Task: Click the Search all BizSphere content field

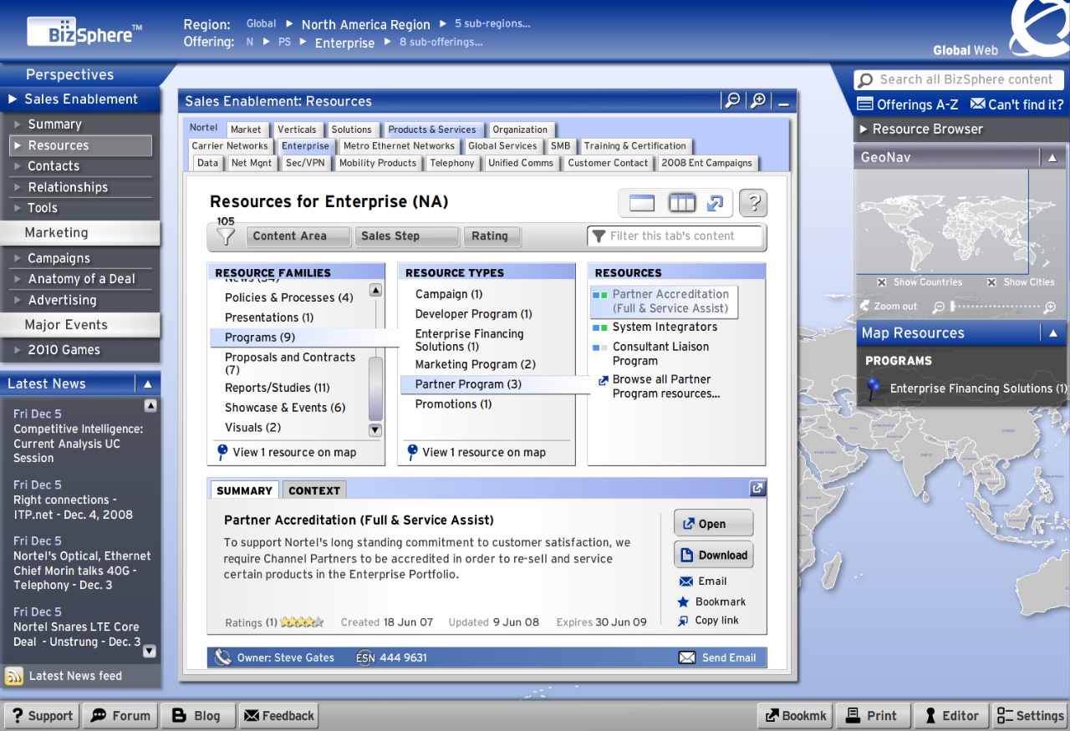Action: [x=959, y=80]
